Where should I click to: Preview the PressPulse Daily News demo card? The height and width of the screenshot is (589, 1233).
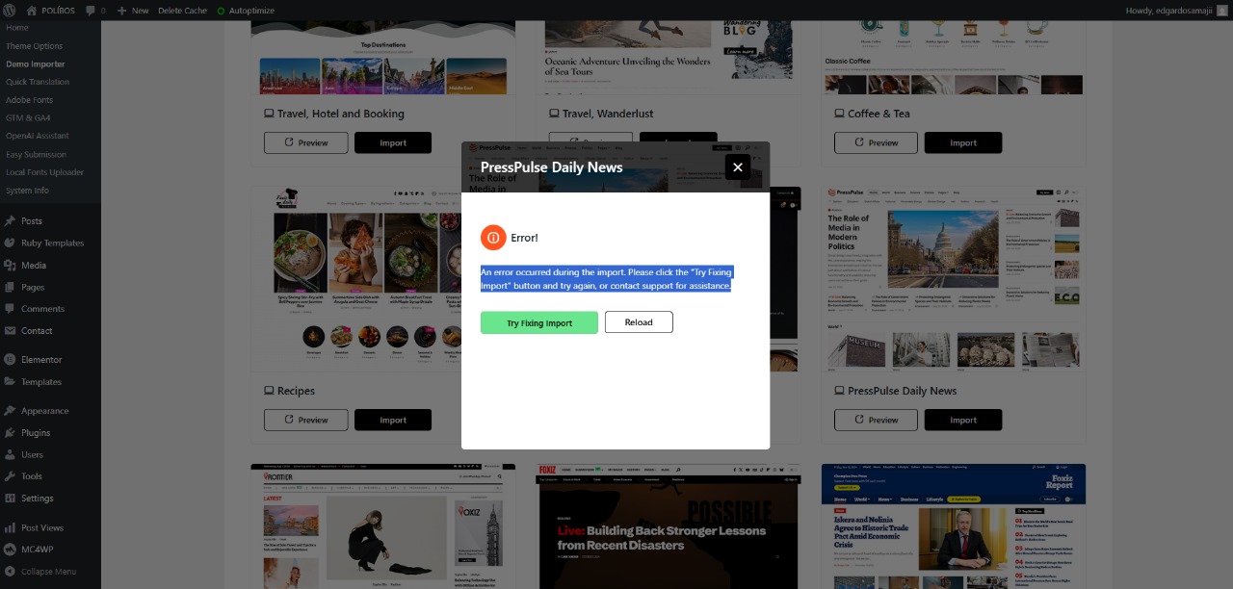pos(876,420)
